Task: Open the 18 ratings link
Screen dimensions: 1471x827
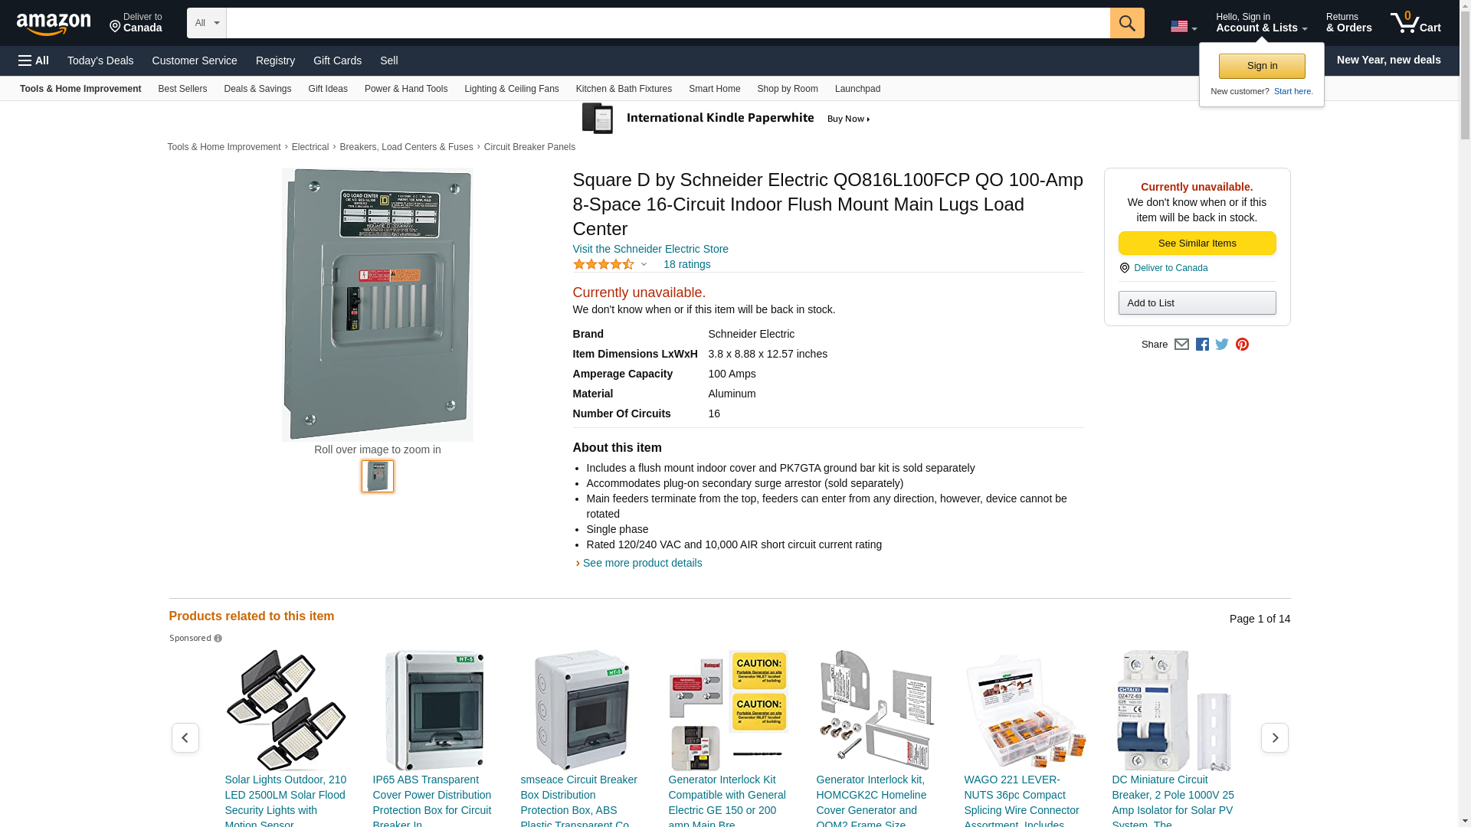Action: tap(686, 264)
